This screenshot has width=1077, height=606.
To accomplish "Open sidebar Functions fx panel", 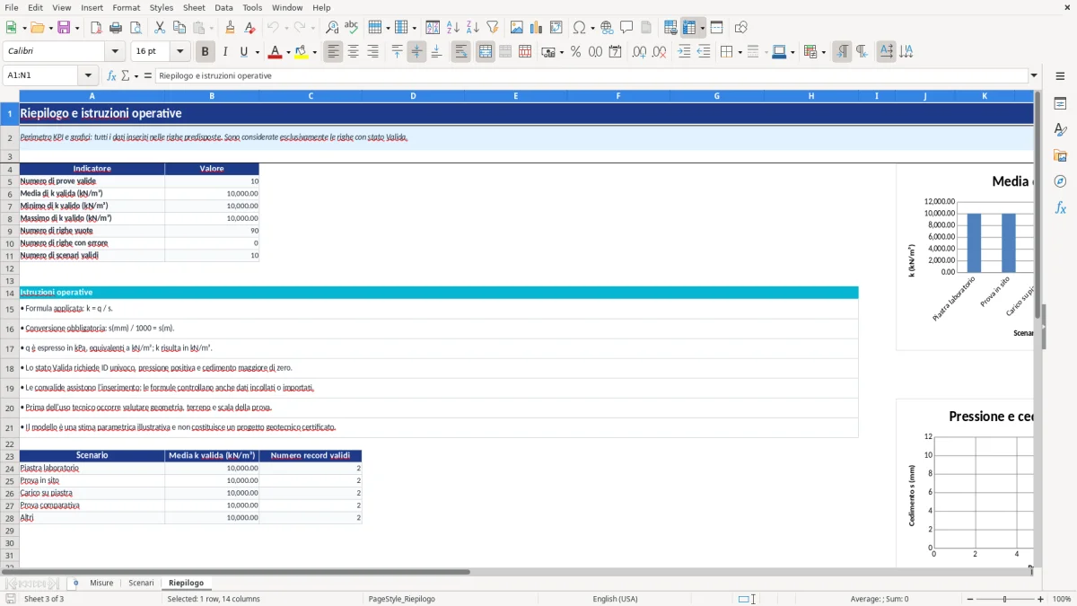I will pyautogui.click(x=1060, y=208).
